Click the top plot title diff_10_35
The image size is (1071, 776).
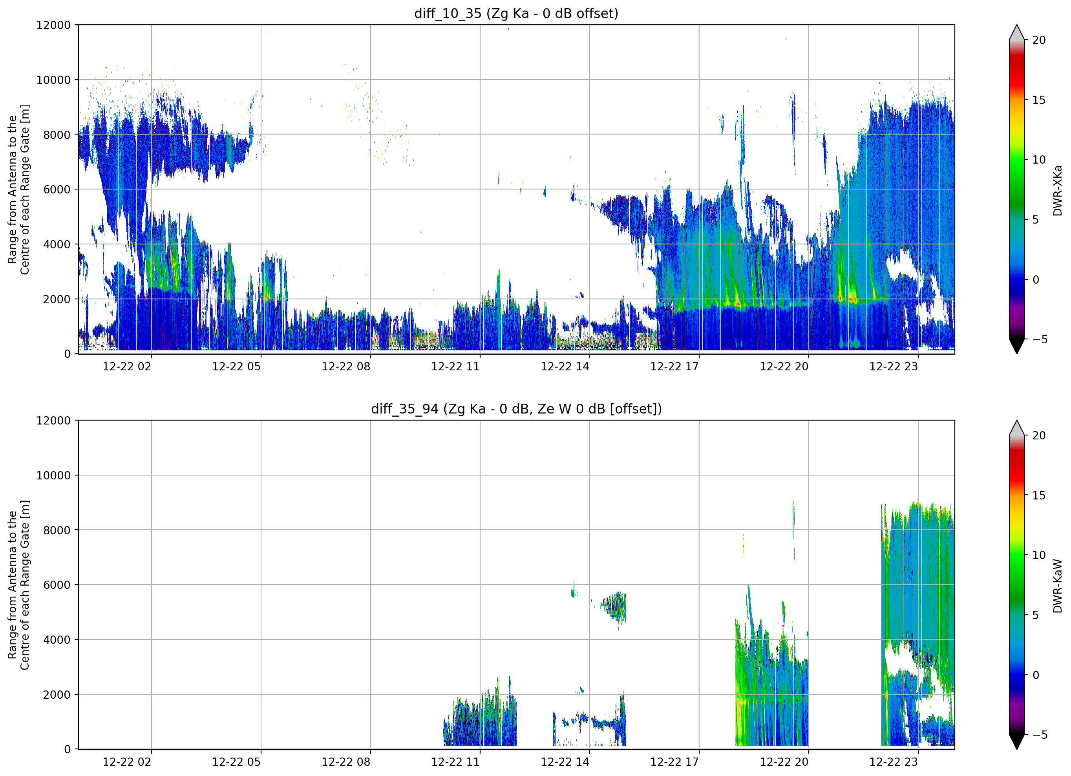click(516, 13)
